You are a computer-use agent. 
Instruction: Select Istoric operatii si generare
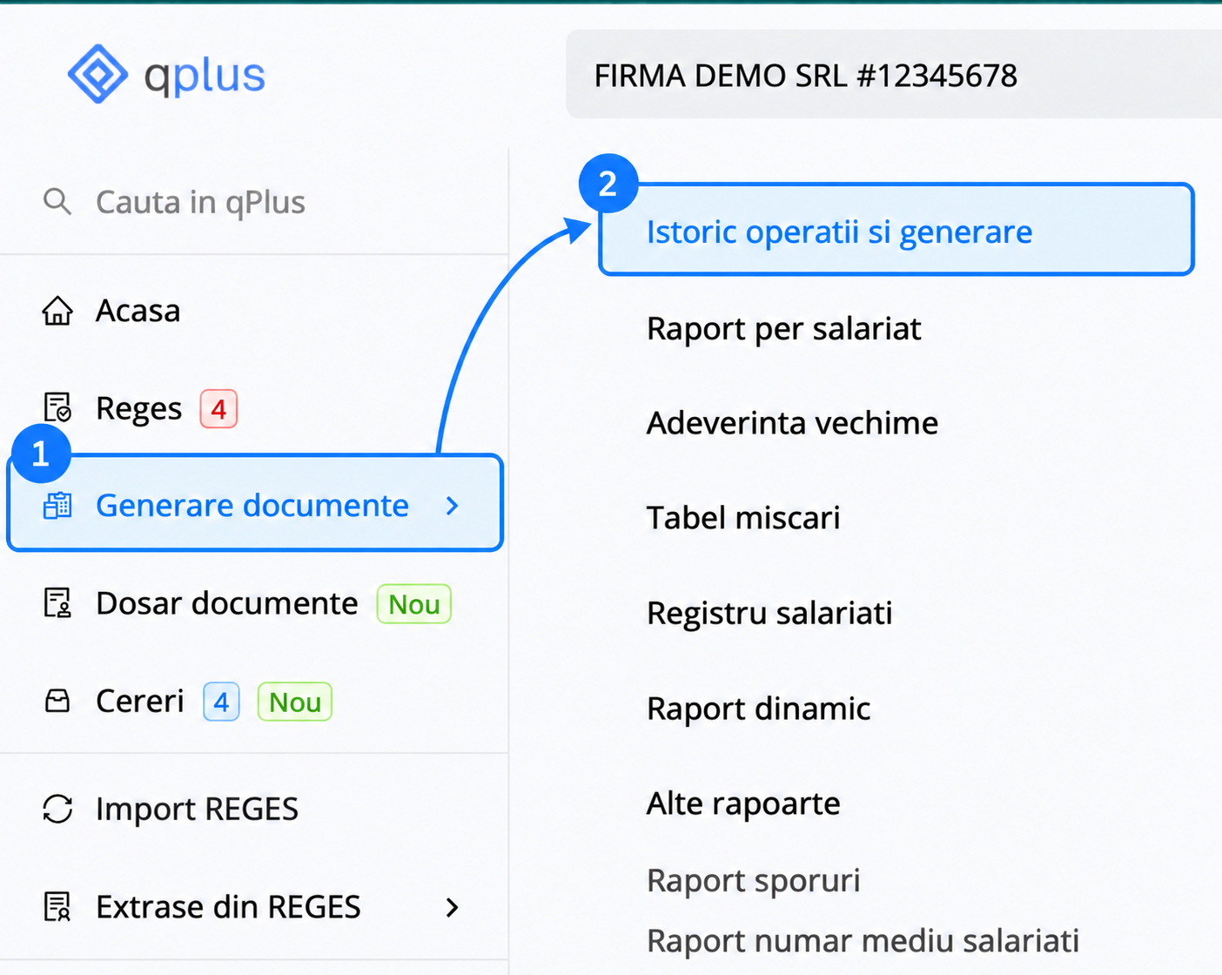[896, 230]
